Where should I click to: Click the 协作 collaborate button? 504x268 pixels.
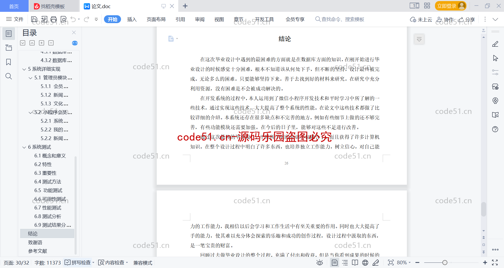[x=445, y=19]
